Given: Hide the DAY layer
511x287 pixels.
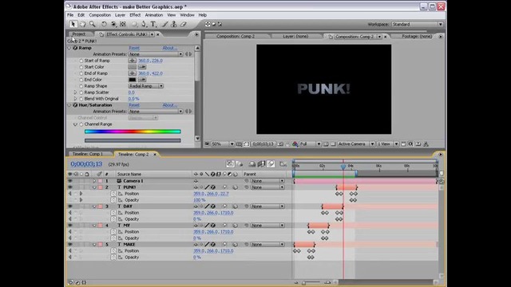Looking at the screenshot, I should point(69,206).
